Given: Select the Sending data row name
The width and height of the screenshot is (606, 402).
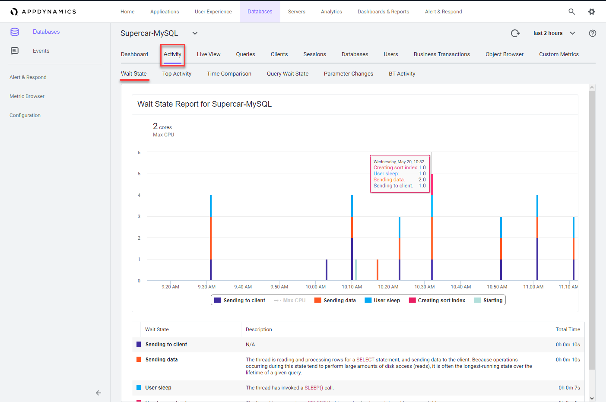Looking at the screenshot, I should pos(162,360).
